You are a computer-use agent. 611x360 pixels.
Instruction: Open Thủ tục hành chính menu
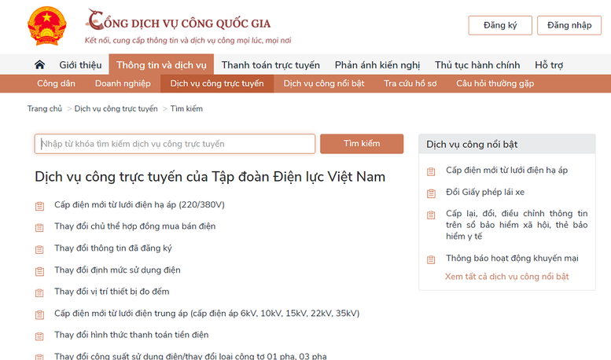[x=477, y=64]
